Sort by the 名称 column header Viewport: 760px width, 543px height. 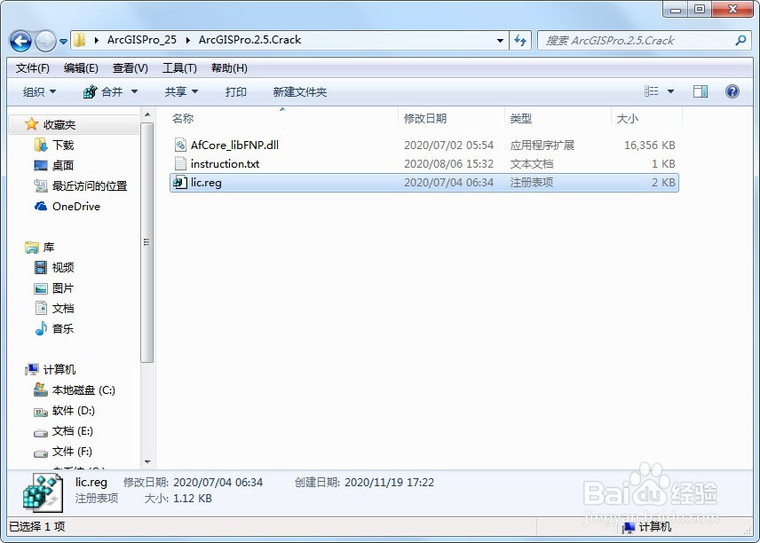[183, 118]
